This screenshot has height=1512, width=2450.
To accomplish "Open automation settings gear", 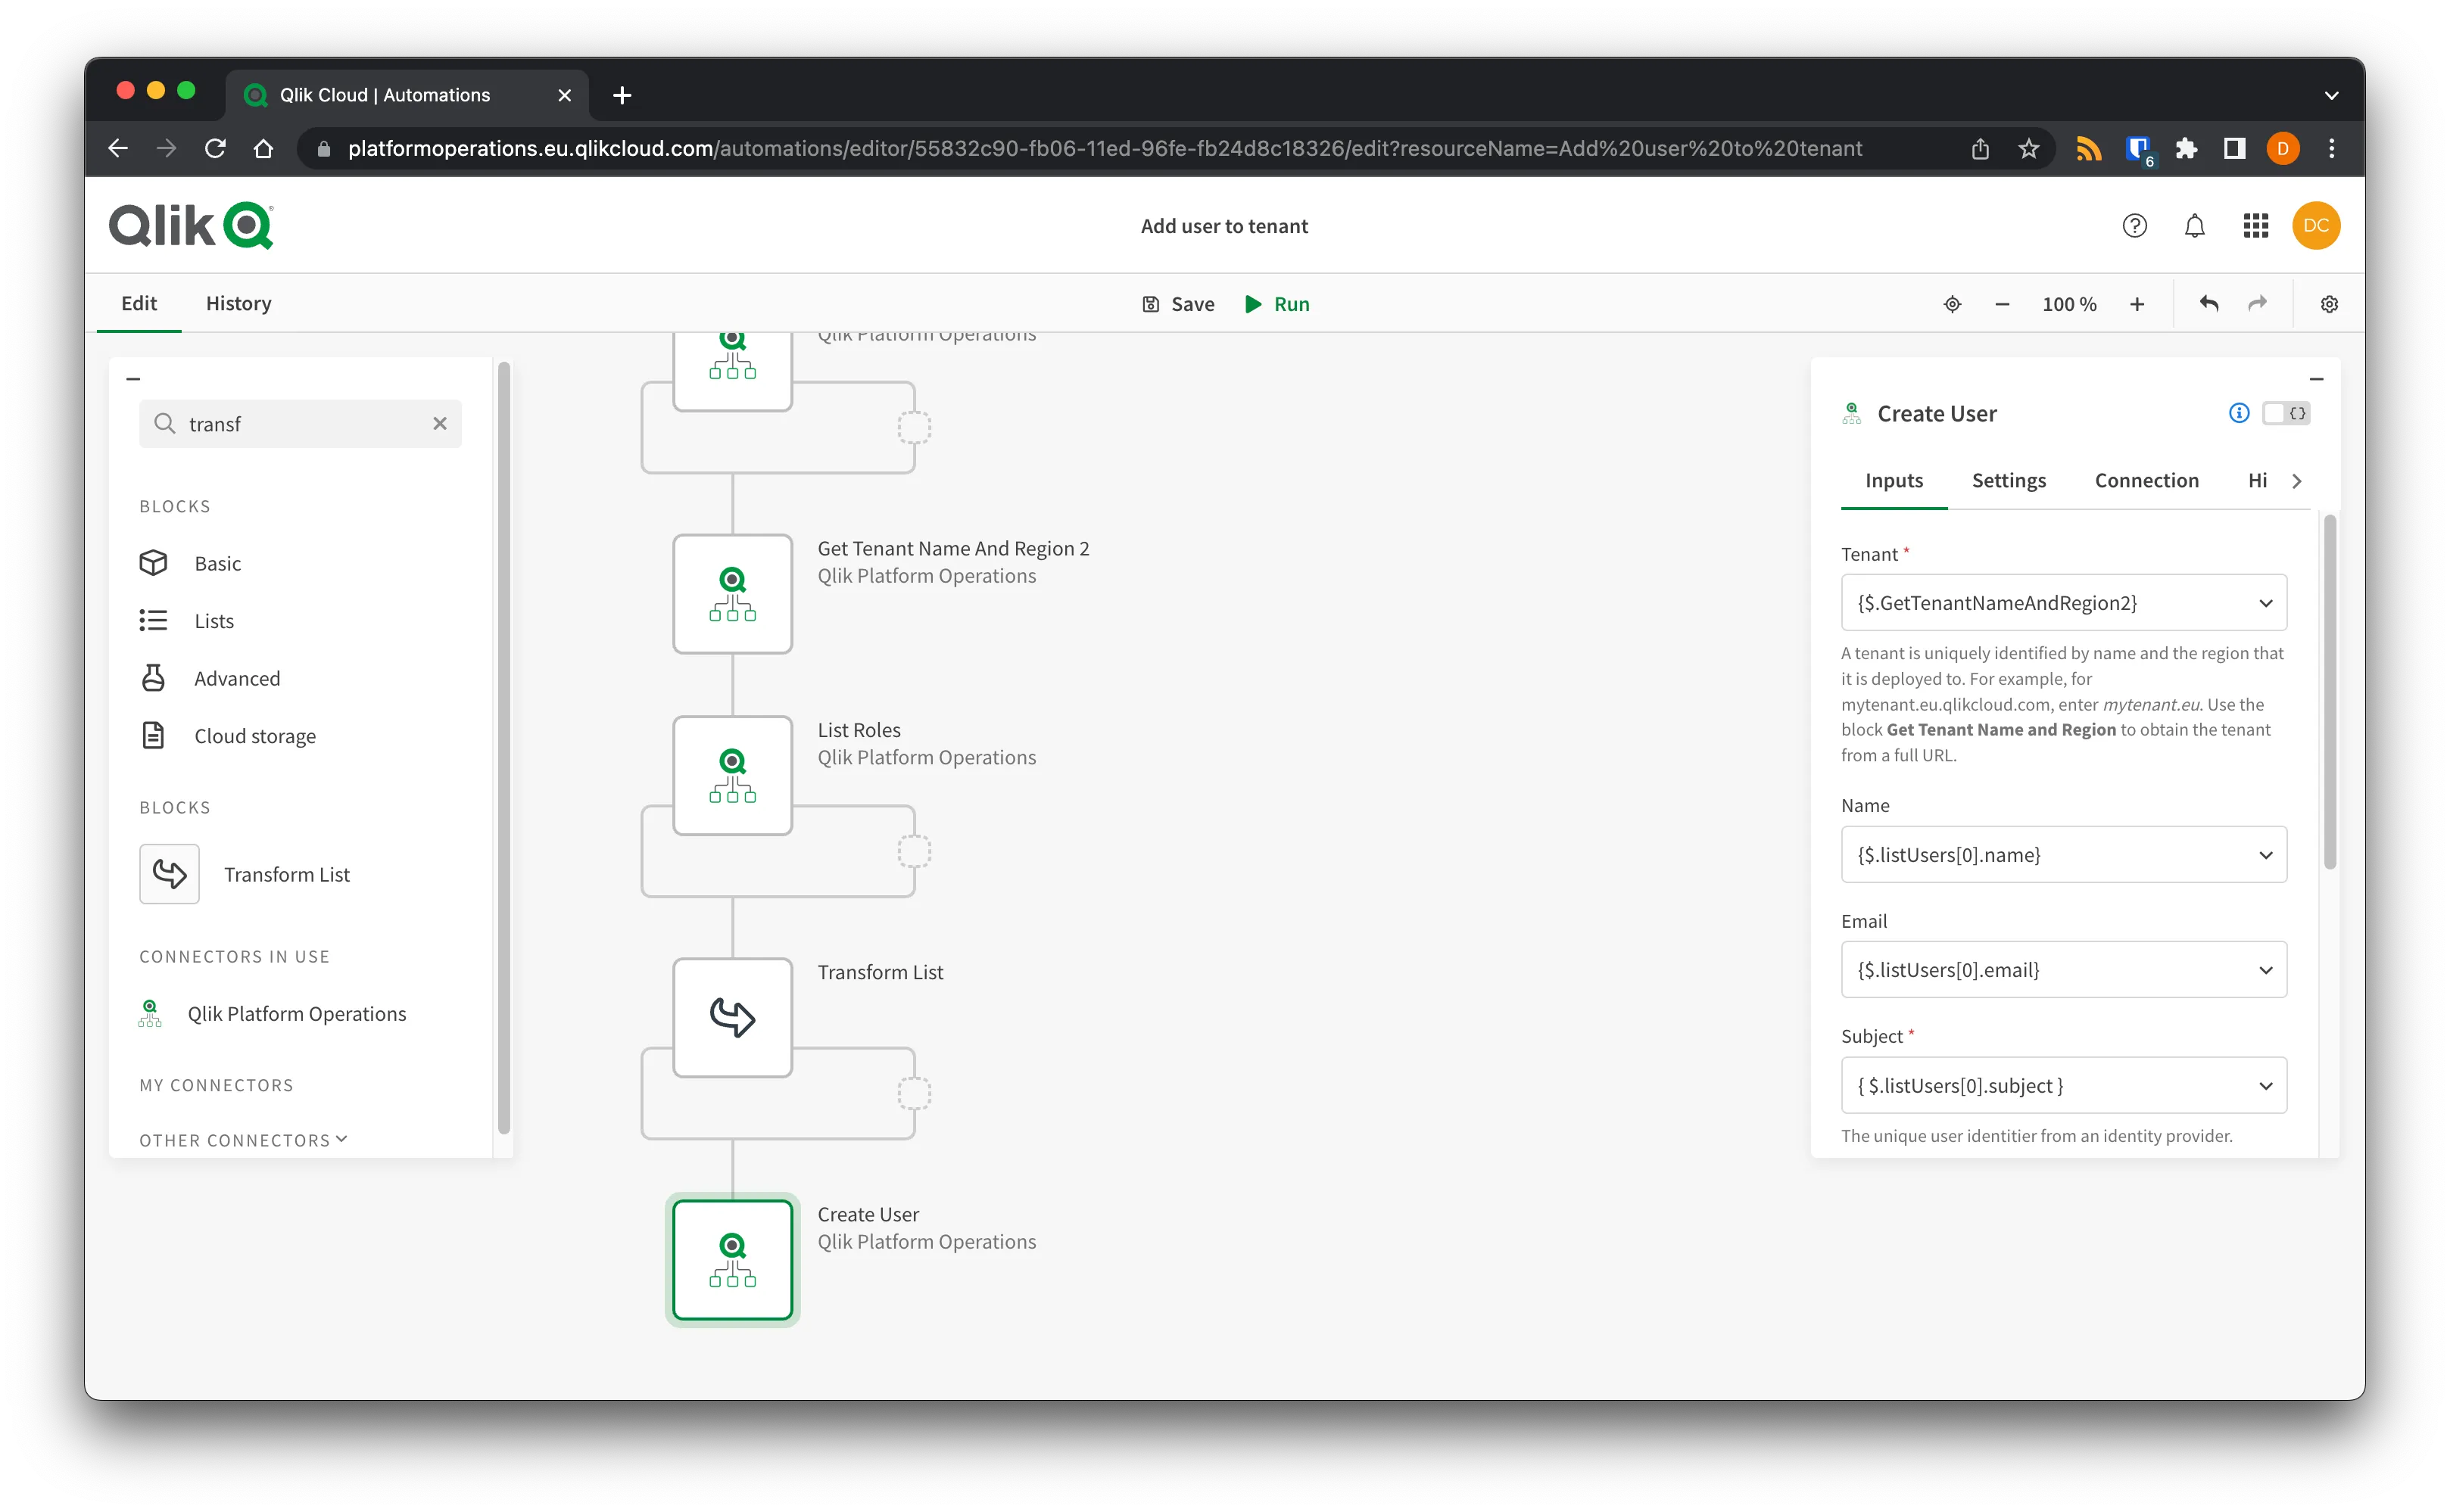I will point(2329,303).
